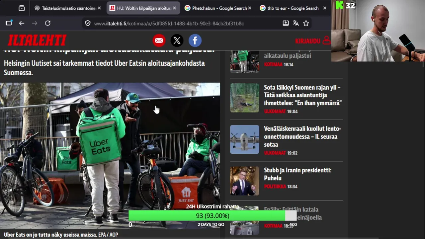
Task: Click KOTIMAA category label at 19:14
Action: pos(273,64)
